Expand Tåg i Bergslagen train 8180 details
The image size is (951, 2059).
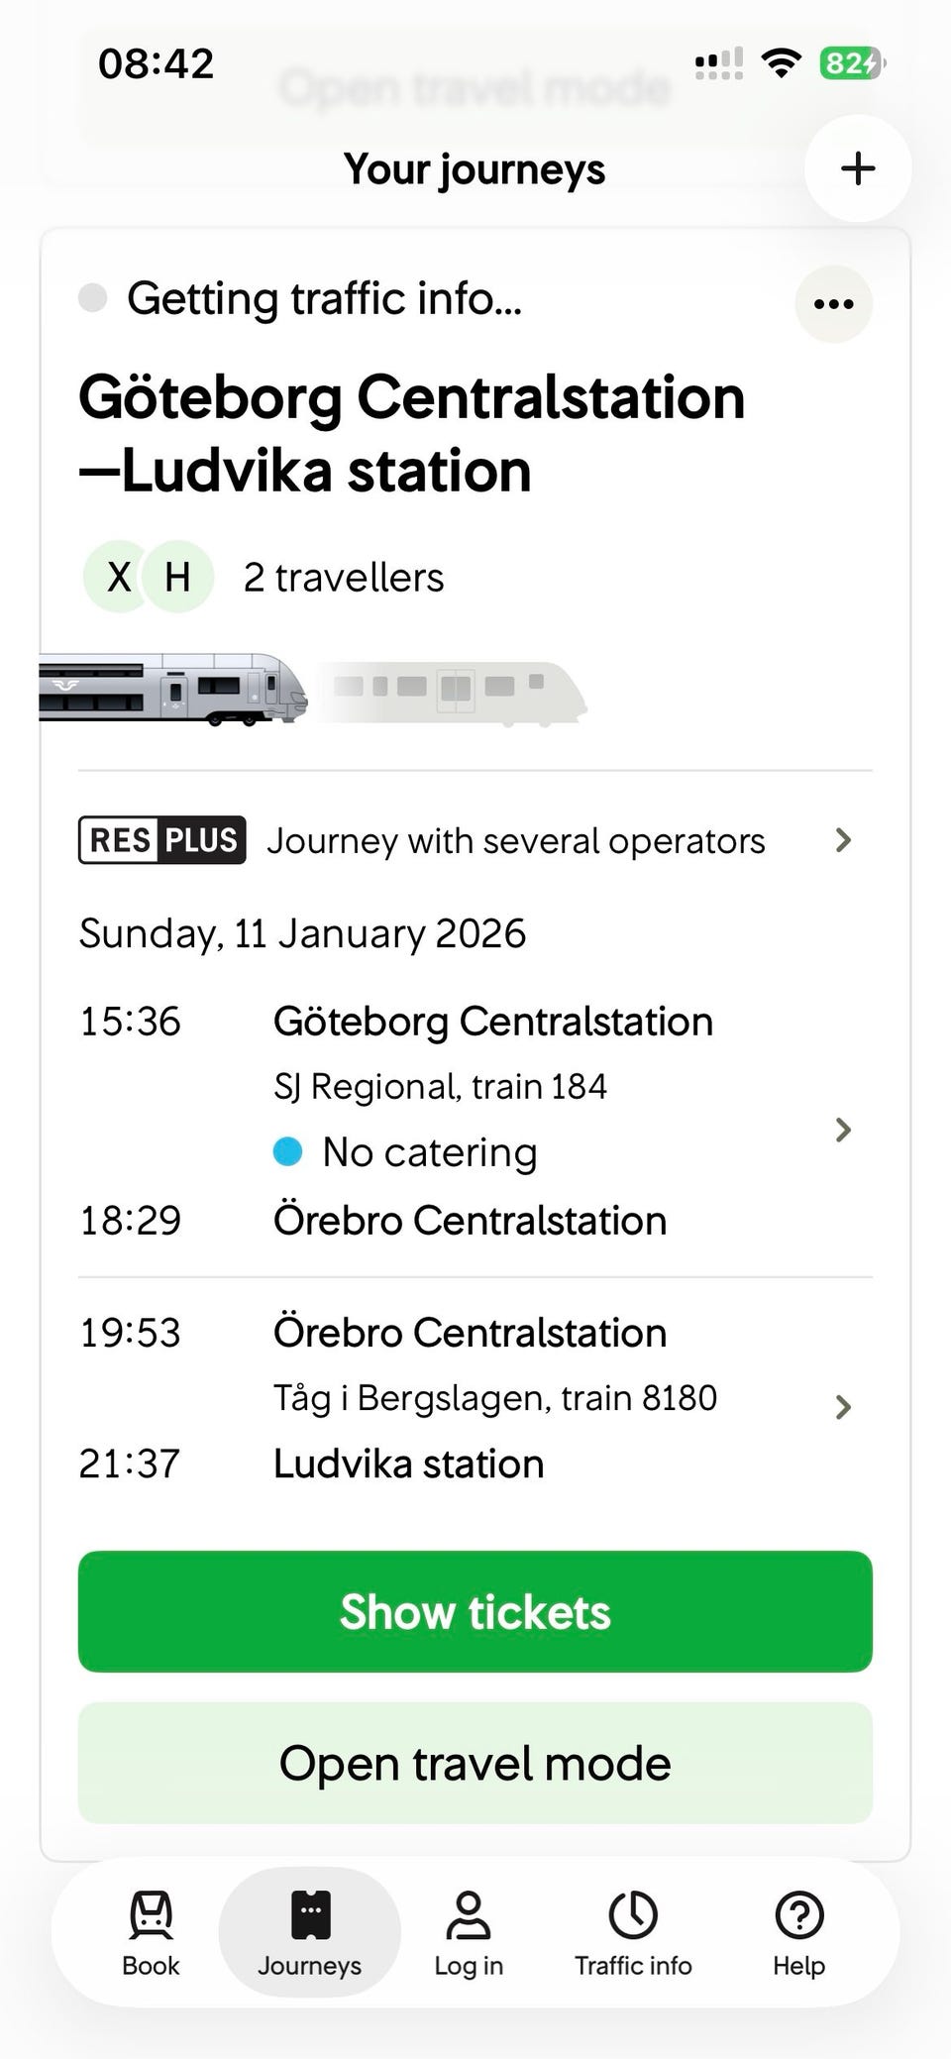[x=842, y=1406]
